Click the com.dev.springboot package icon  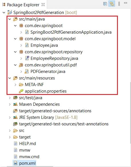tap(21, 26)
